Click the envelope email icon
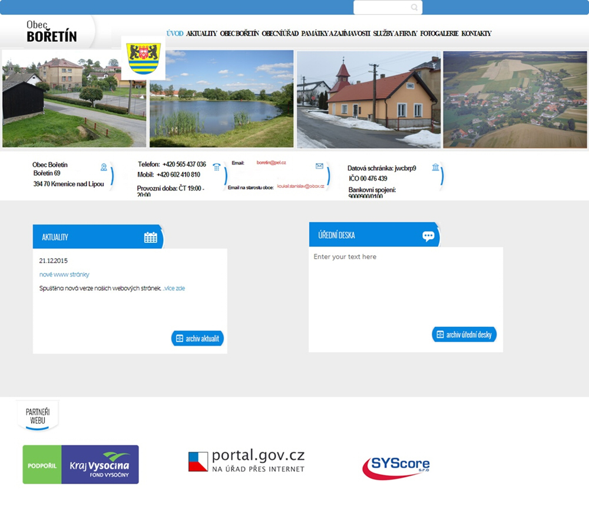The width and height of the screenshot is (589, 509). tap(319, 166)
